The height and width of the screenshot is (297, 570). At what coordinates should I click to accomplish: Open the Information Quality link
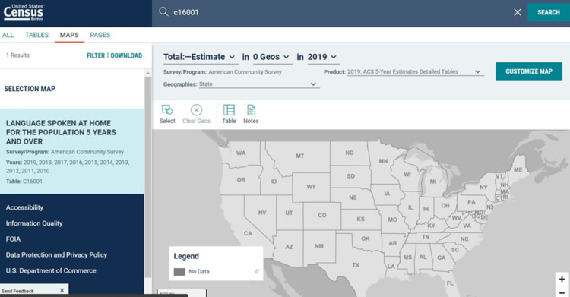[34, 223]
